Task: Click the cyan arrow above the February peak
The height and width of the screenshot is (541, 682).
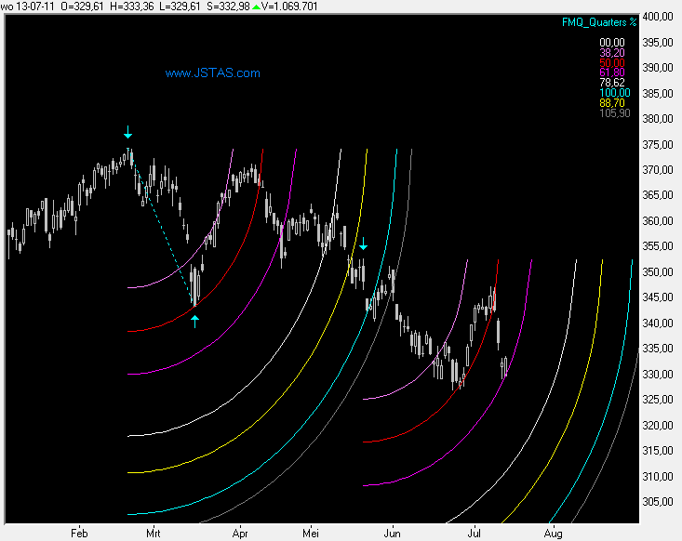Action: (x=128, y=132)
